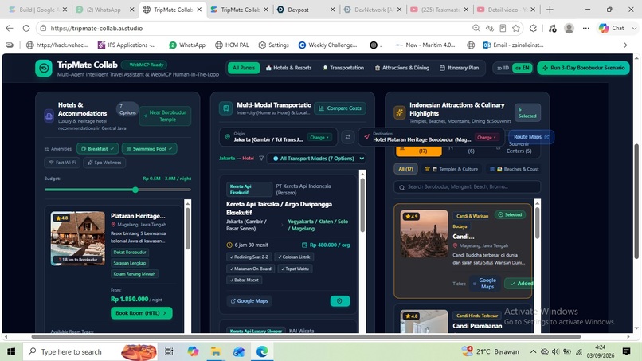Toggle the Selected badge on Candi card
642x361 pixels.
510,214
